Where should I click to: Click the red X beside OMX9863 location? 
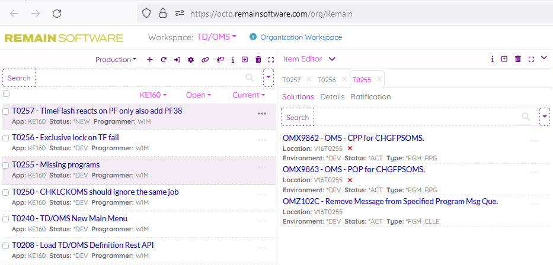(x=350, y=180)
